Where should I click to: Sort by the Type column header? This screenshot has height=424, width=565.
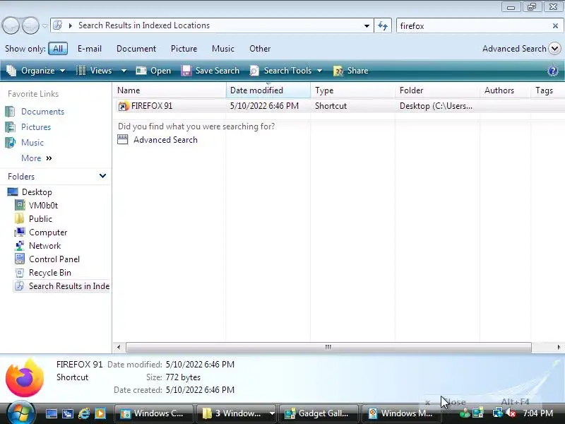352,90
